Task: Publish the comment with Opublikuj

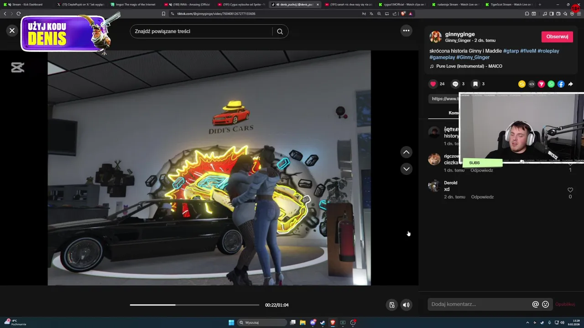Action: coord(565,304)
